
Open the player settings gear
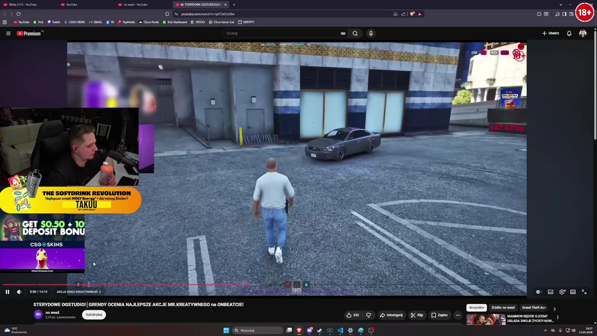pos(562,292)
